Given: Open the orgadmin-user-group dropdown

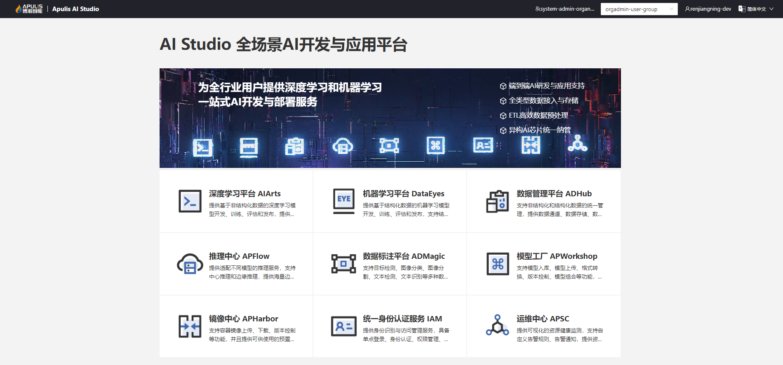Looking at the screenshot, I should coord(639,9).
